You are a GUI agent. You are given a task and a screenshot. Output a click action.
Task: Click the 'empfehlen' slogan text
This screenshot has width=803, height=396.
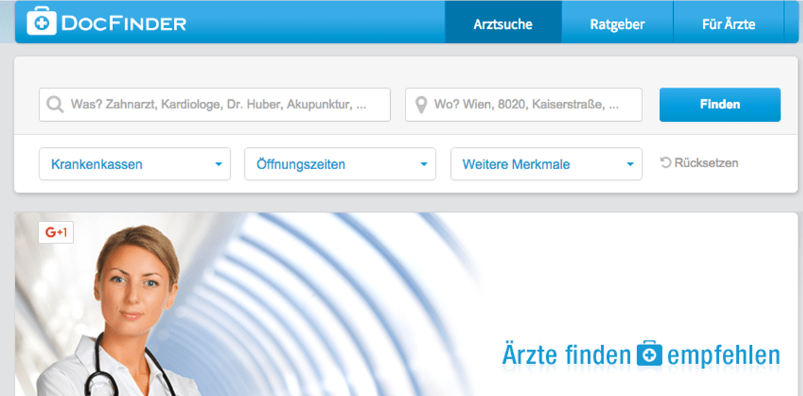724,355
